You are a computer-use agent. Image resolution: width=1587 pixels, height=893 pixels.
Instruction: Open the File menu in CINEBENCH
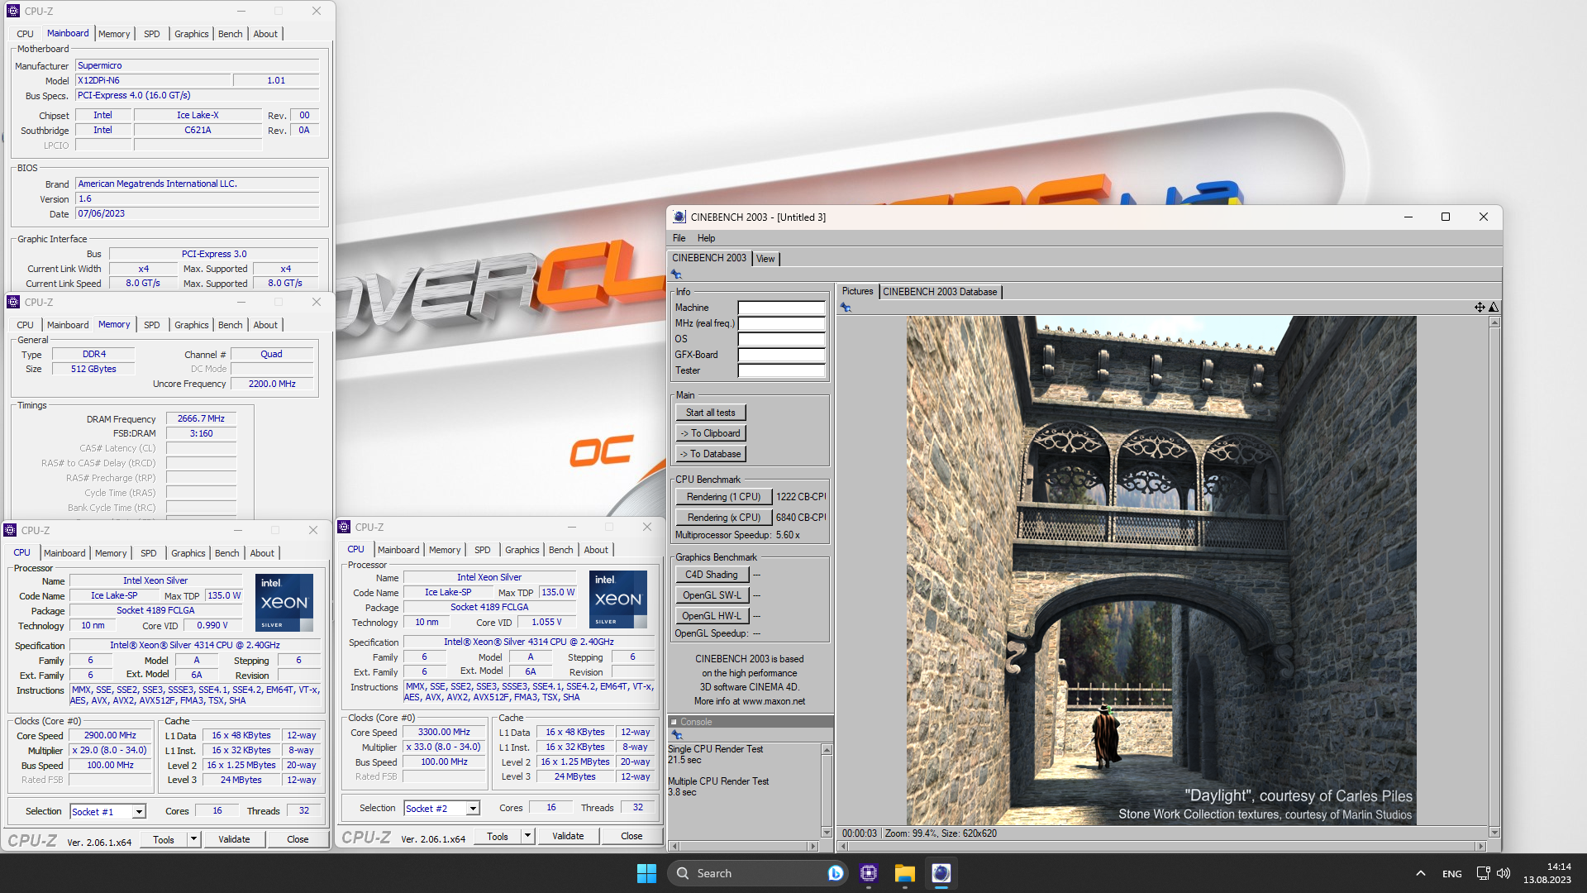coord(679,238)
